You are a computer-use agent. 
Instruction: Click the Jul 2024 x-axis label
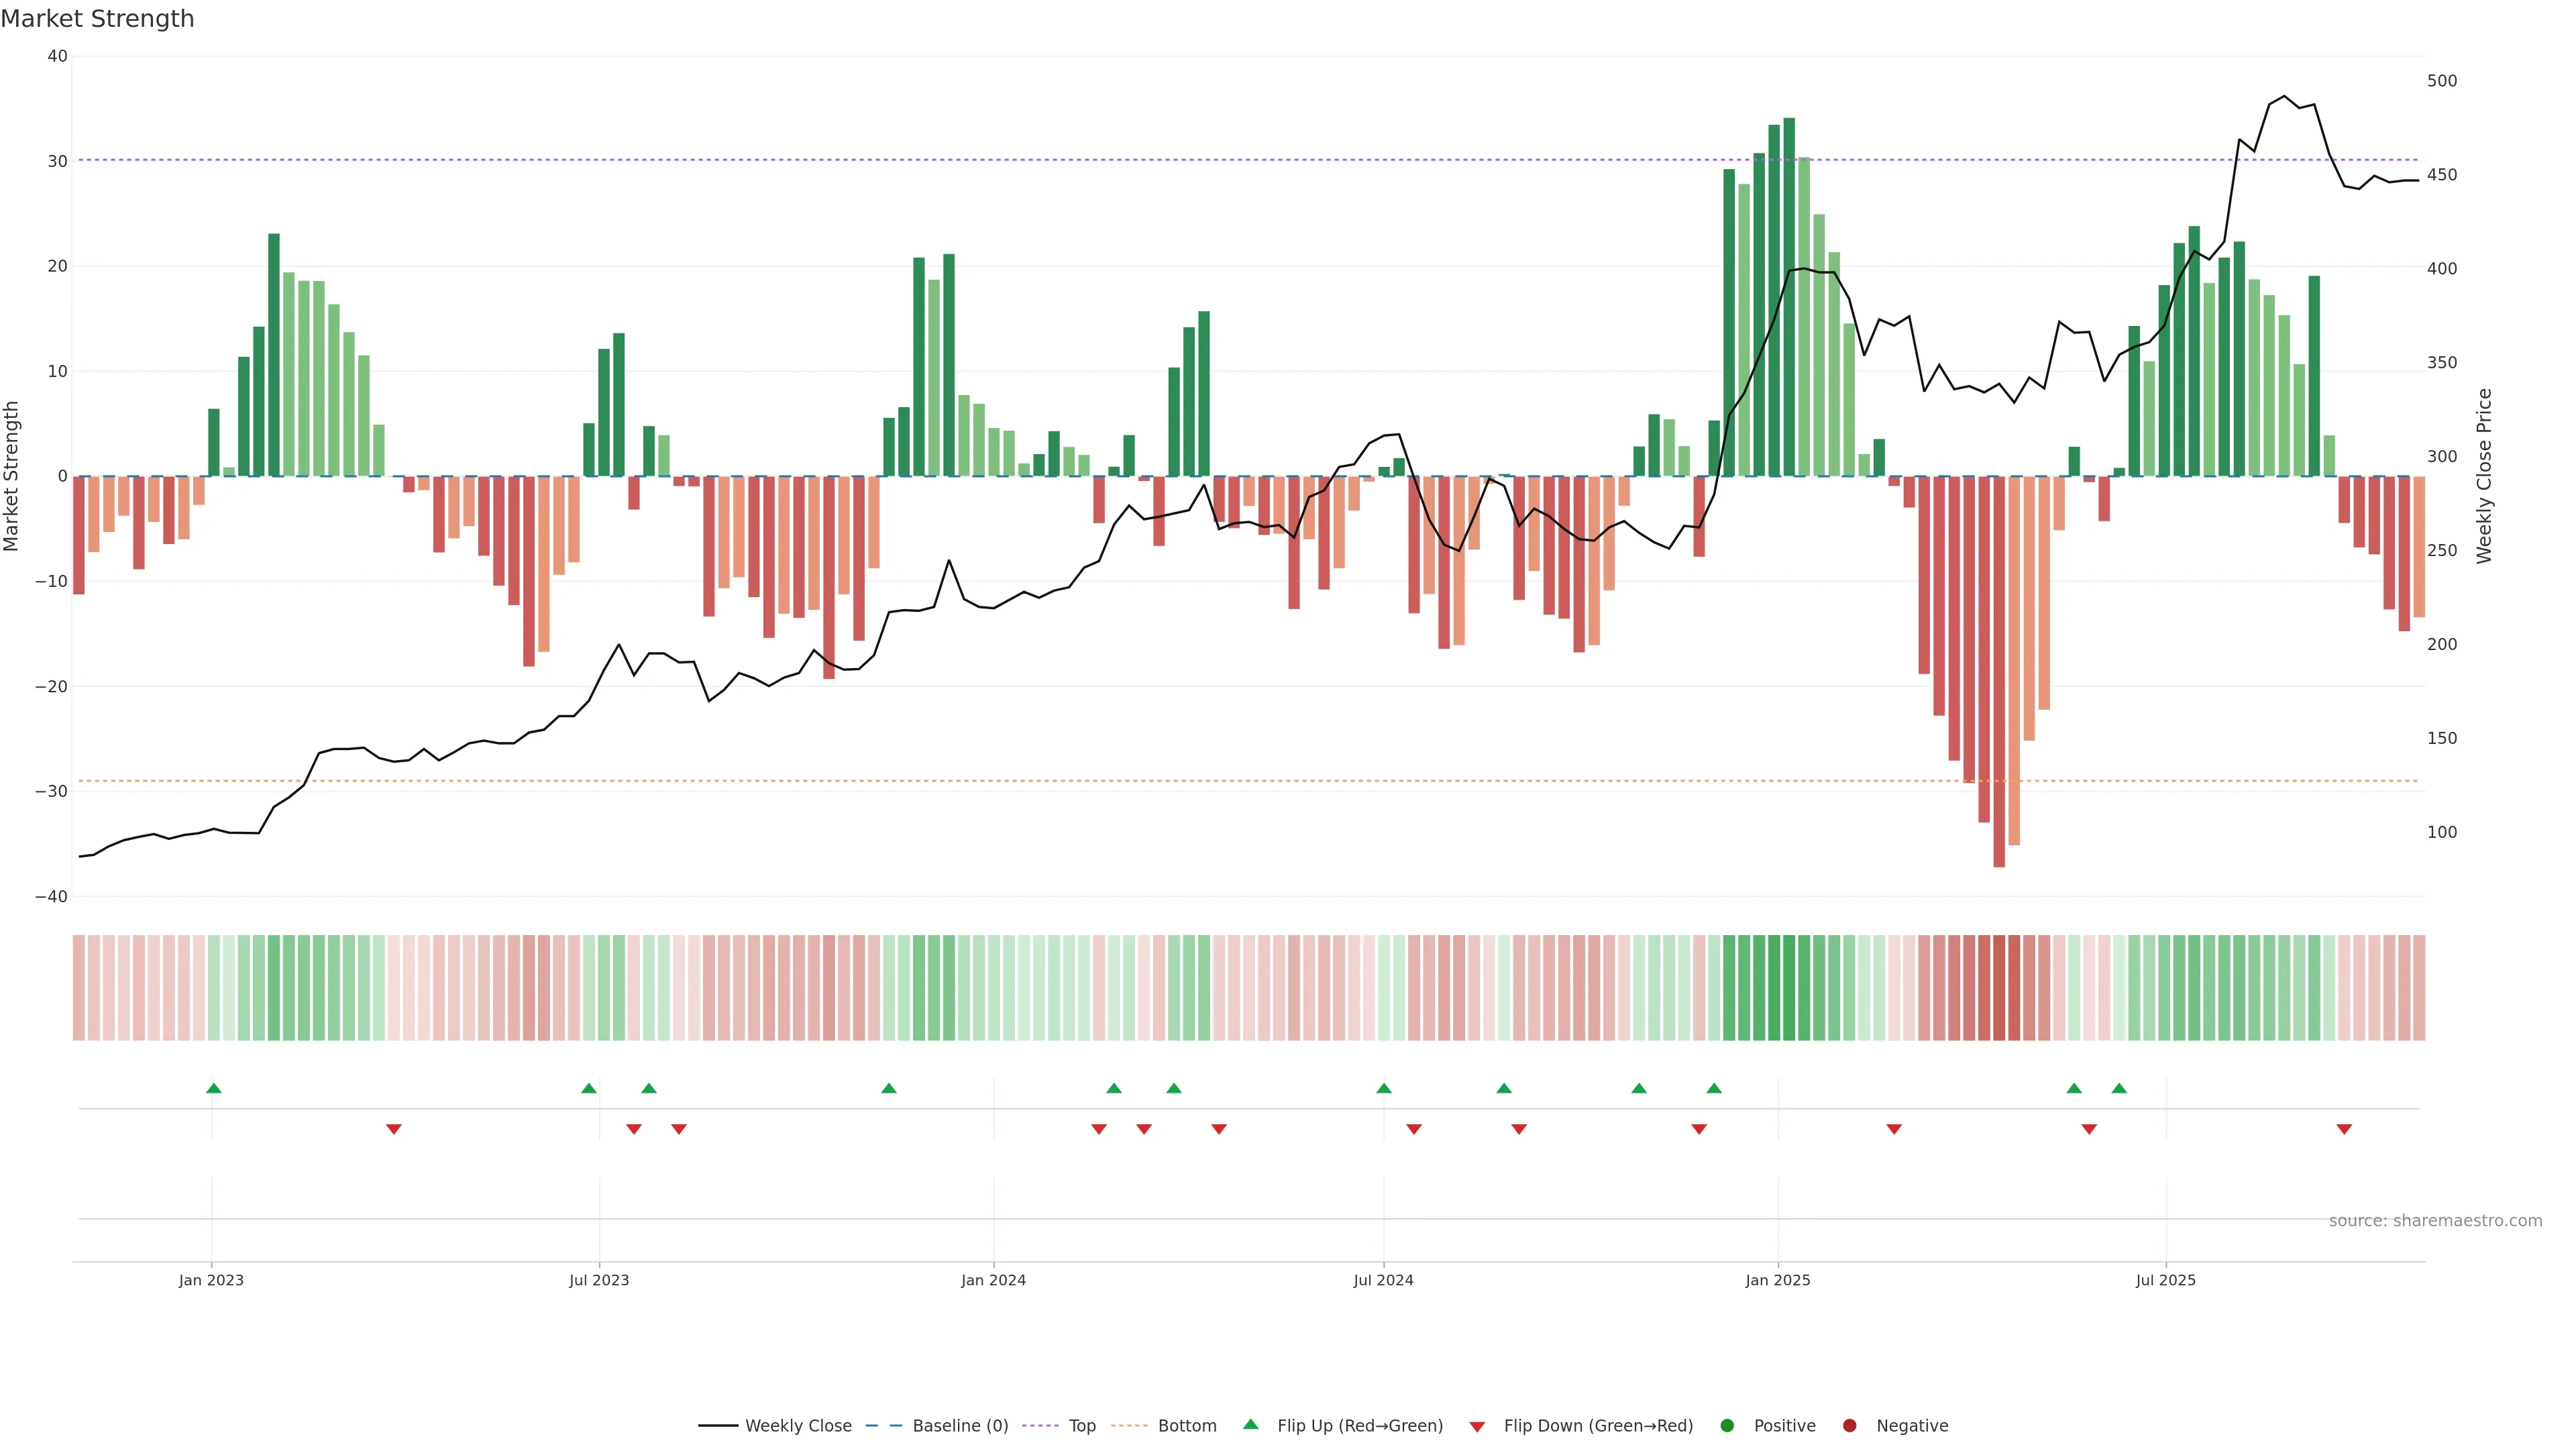(1383, 1280)
